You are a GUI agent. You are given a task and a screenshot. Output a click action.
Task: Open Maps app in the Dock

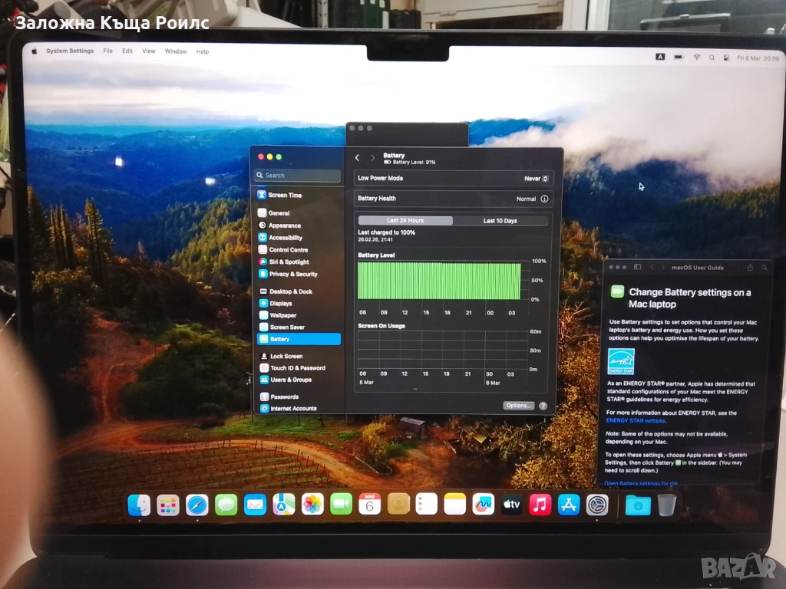point(284,505)
